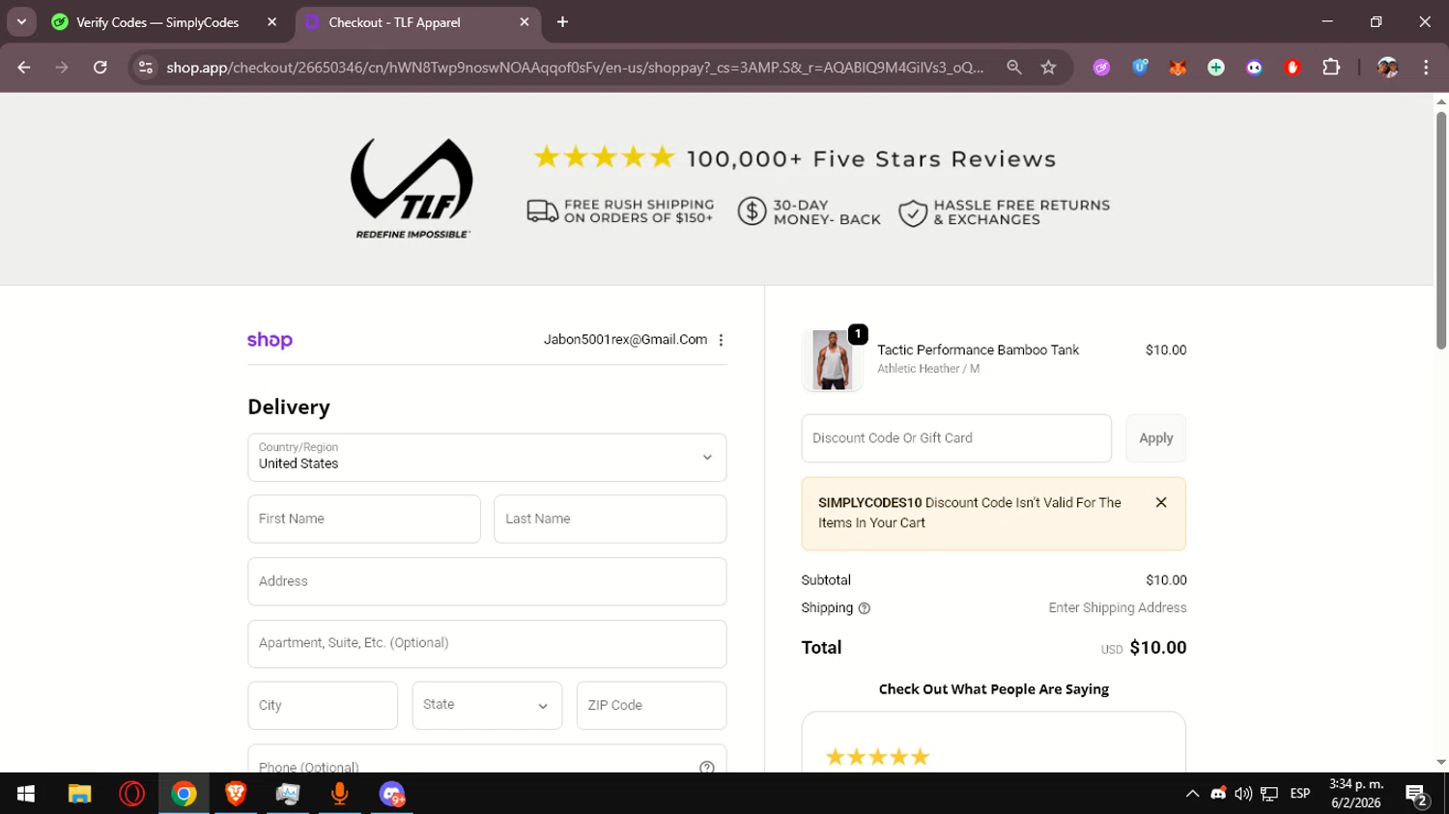Show hidden system tray icons
This screenshot has width=1449, height=814.
tap(1192, 794)
